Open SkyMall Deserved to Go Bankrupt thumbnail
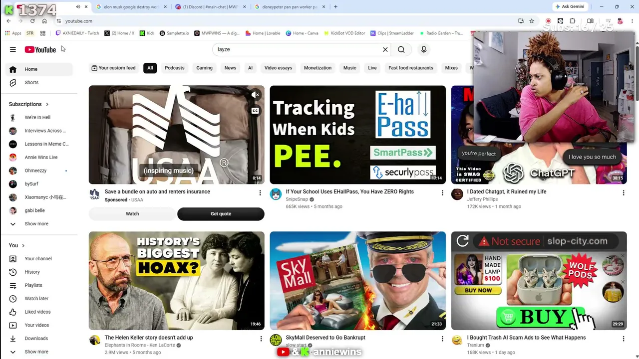 coord(358,281)
